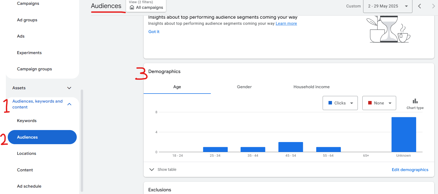Viewport: 438px width, 194px height.
Task: Open Ad schedule in the sidebar
Action: point(29,186)
